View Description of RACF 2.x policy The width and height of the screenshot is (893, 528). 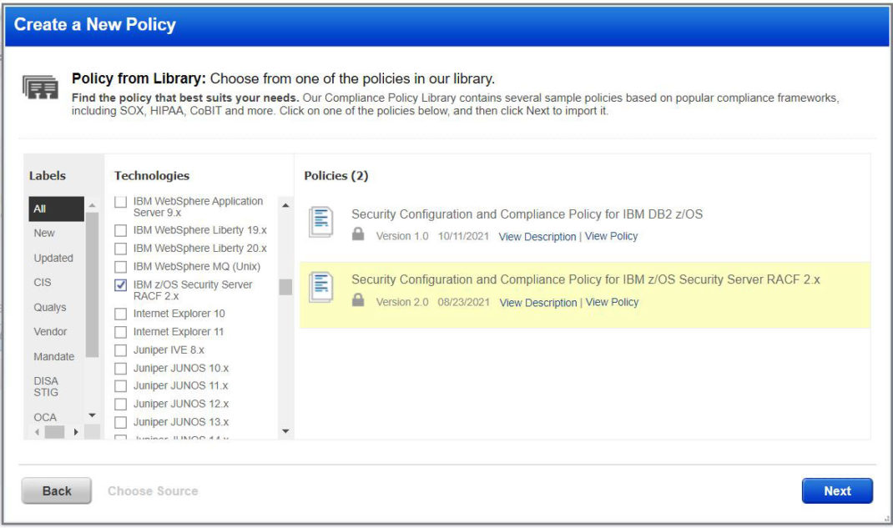(538, 303)
